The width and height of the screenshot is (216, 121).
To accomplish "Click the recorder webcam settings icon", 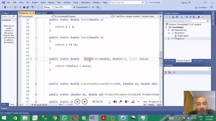I will point(126,102).
